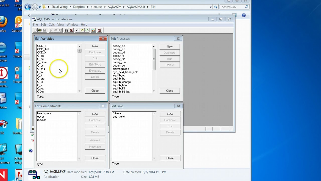Click the Cut scissors toolbar icon

[51, 30]
